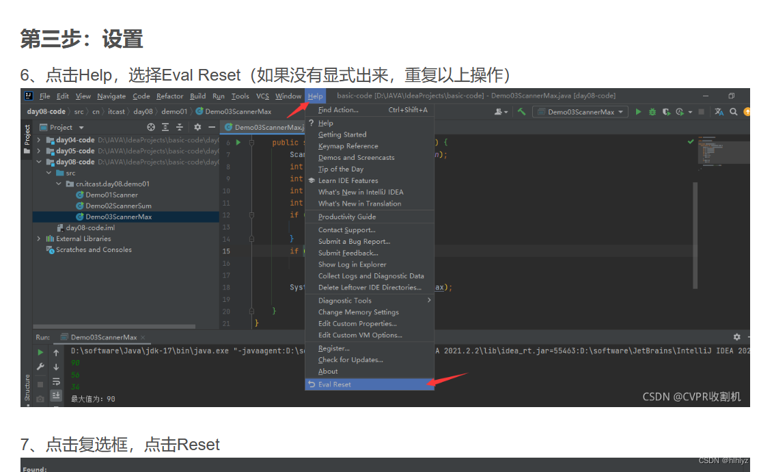Open Demo03ScannerMax run configuration dropdown
The width and height of the screenshot is (759, 472).
click(x=581, y=112)
